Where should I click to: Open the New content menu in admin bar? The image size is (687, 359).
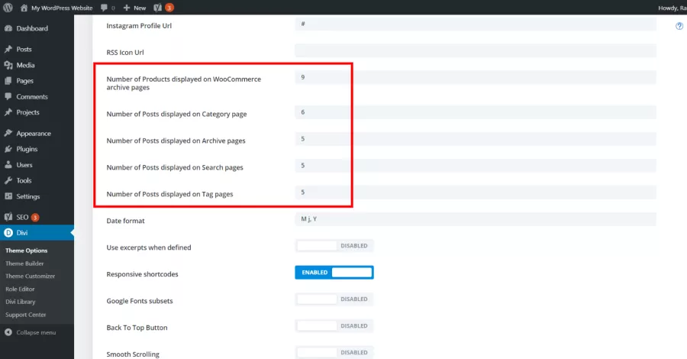(x=134, y=8)
